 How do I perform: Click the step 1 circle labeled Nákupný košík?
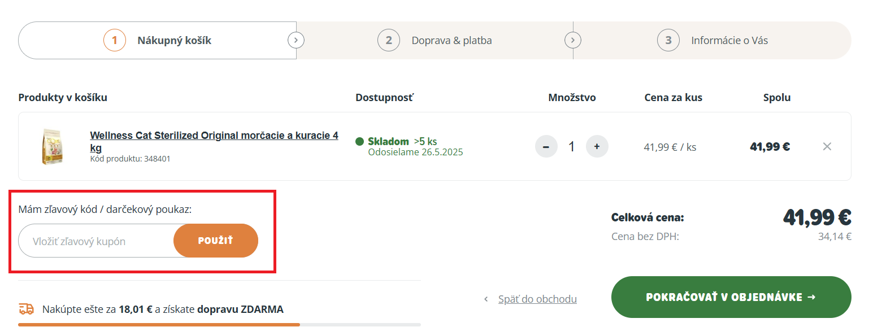coord(114,40)
